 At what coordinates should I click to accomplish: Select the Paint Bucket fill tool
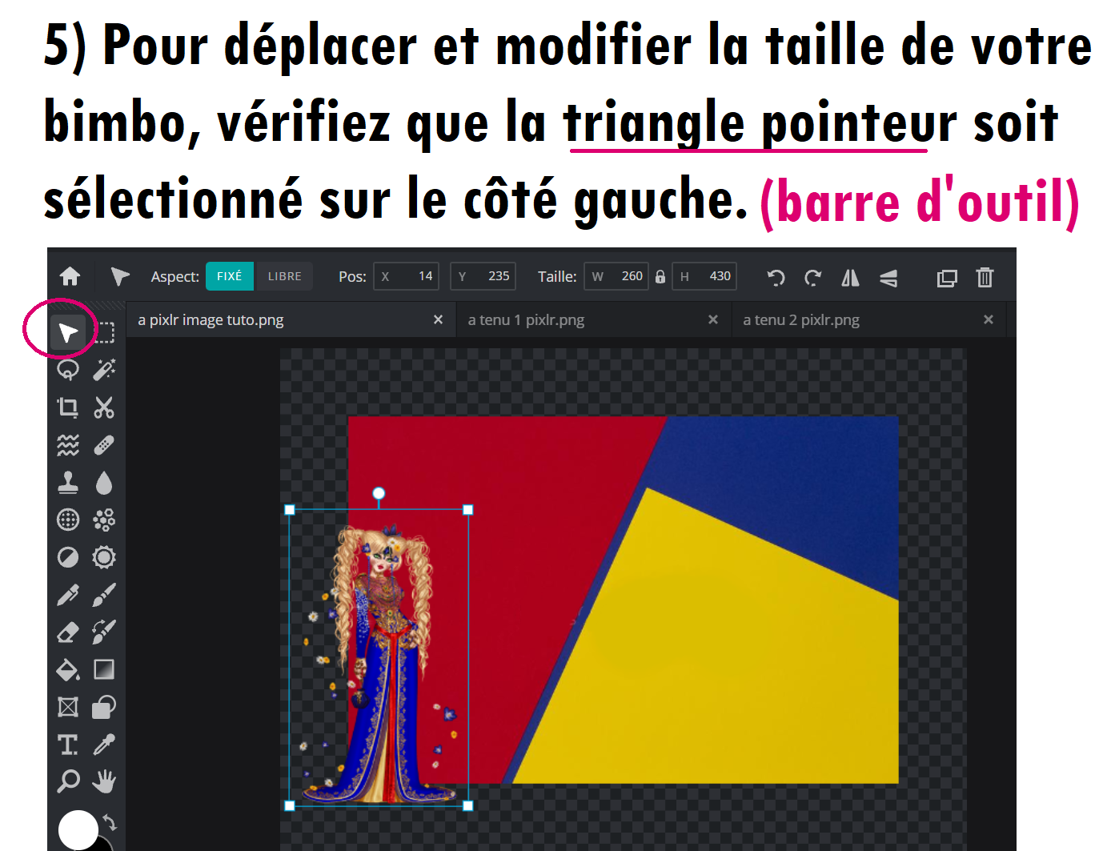click(68, 669)
